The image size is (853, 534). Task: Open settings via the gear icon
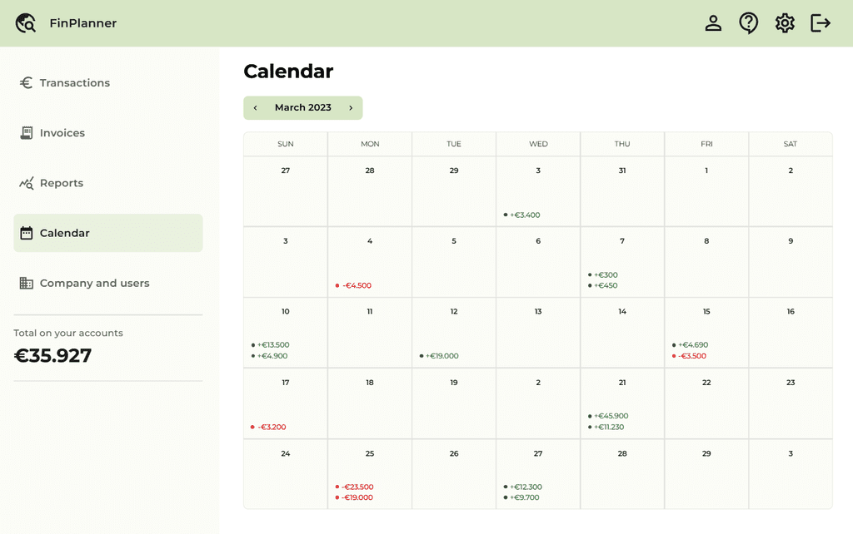point(785,22)
